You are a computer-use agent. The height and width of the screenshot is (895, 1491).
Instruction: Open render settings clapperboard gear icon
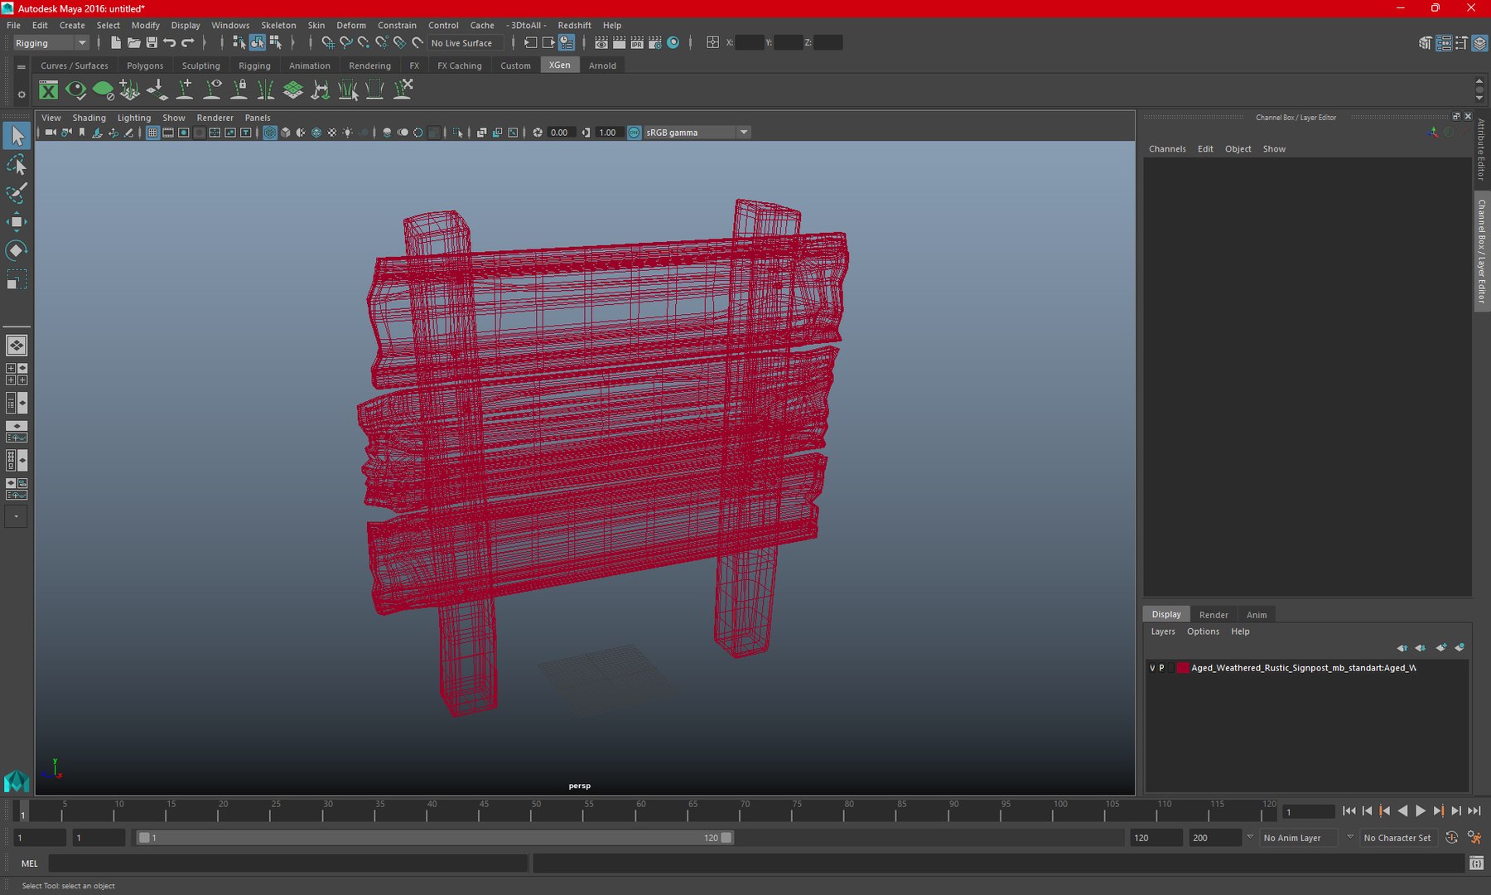click(655, 42)
